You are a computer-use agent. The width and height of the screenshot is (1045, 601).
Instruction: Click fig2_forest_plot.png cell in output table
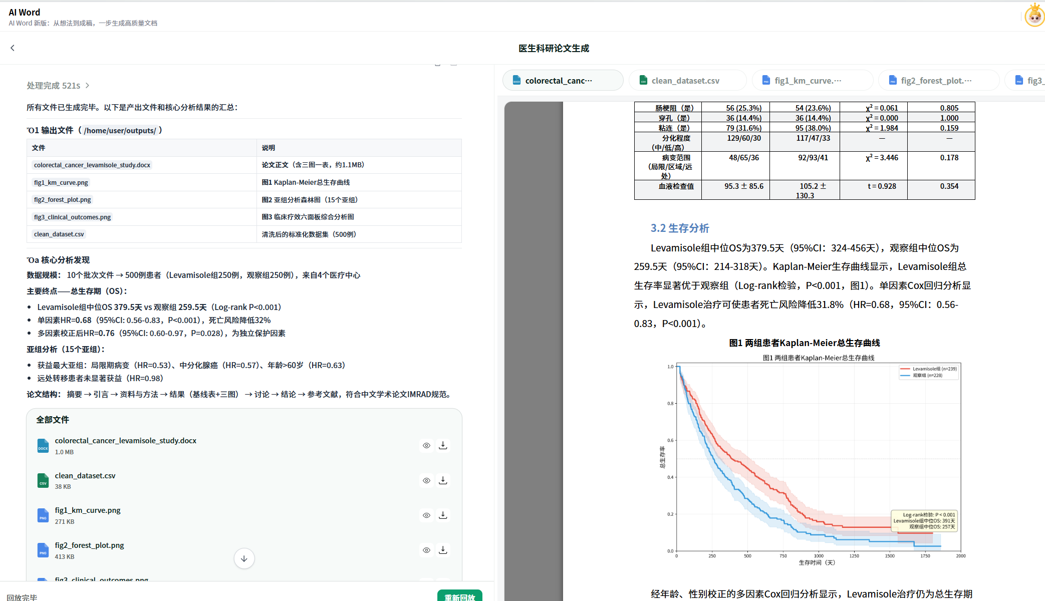tap(62, 200)
